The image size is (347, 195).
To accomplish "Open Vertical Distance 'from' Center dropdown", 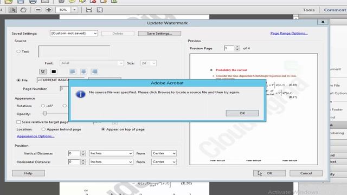I will click(x=164, y=153).
